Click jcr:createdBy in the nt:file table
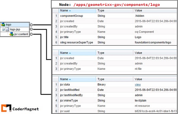178x114 pixels. coord(69,63)
